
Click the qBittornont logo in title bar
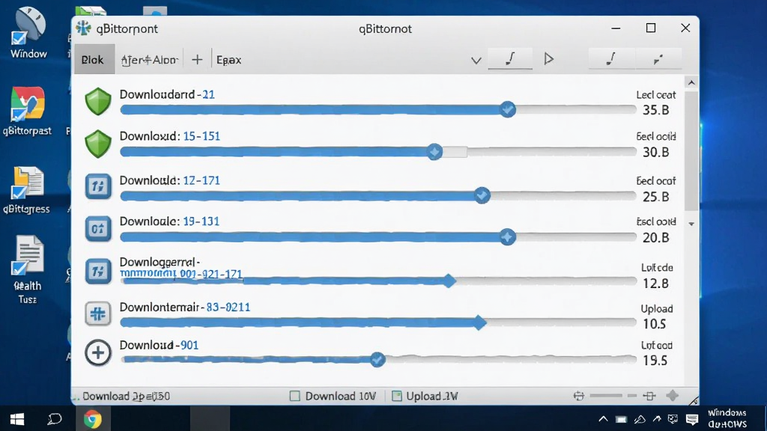(83, 28)
